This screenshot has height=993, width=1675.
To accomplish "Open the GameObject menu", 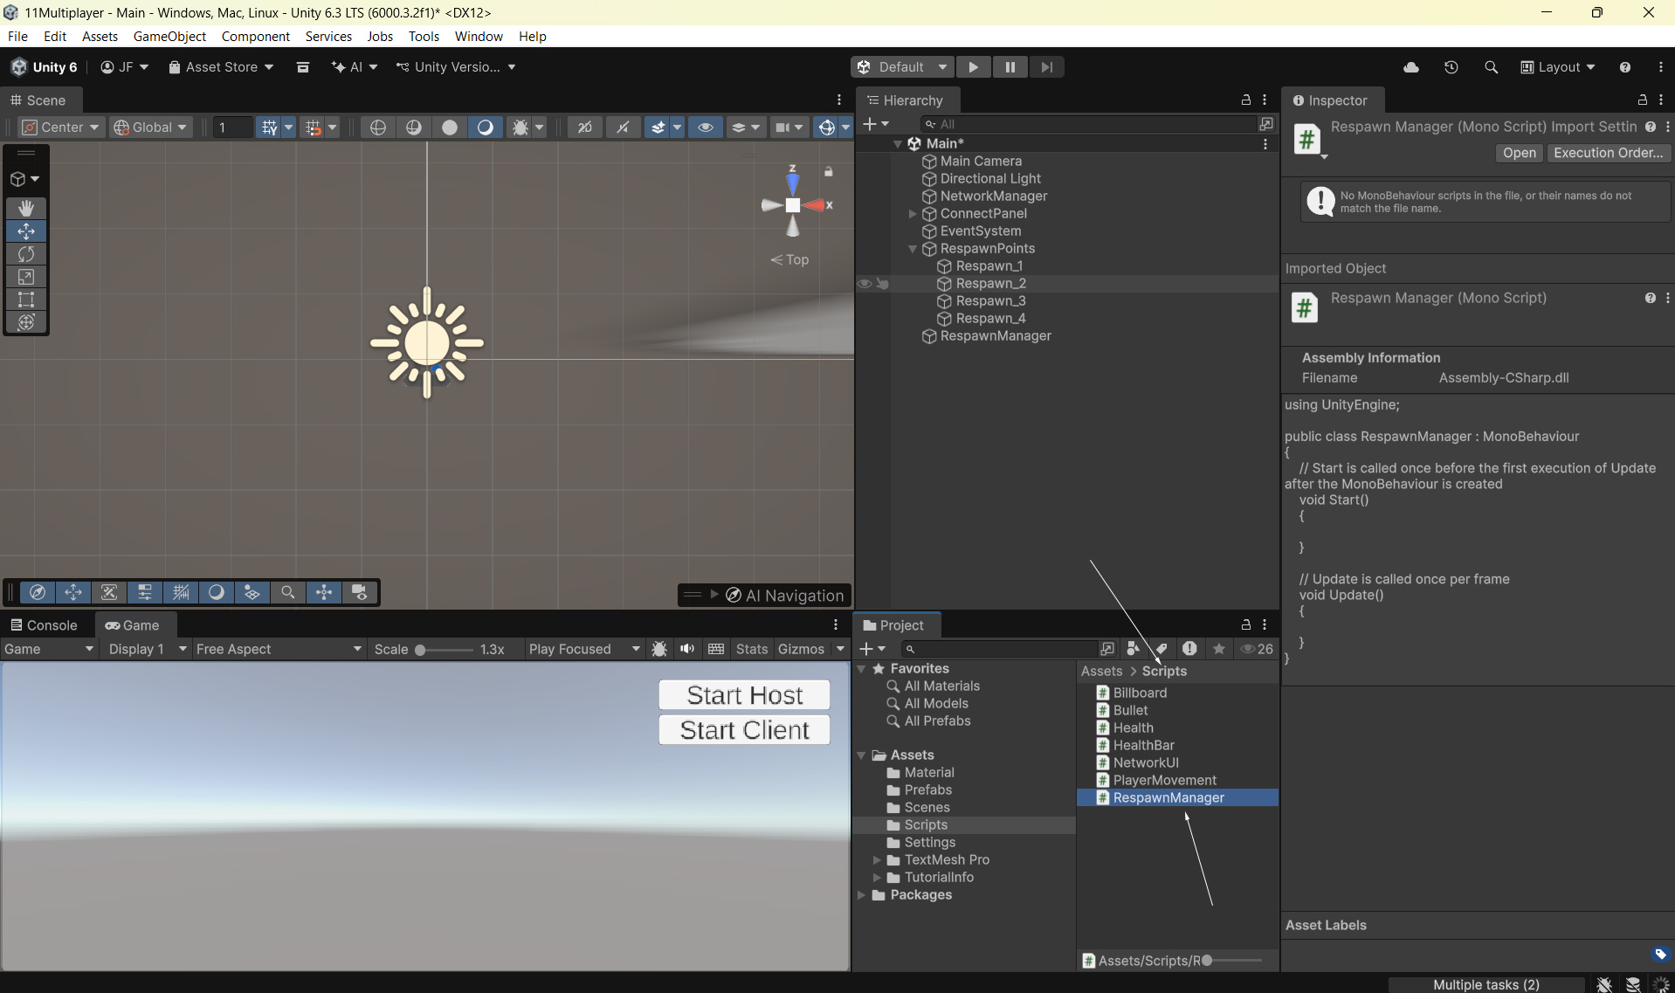I will (x=169, y=37).
